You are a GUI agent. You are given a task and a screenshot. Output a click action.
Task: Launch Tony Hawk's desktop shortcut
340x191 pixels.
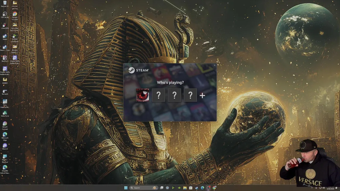5,103
